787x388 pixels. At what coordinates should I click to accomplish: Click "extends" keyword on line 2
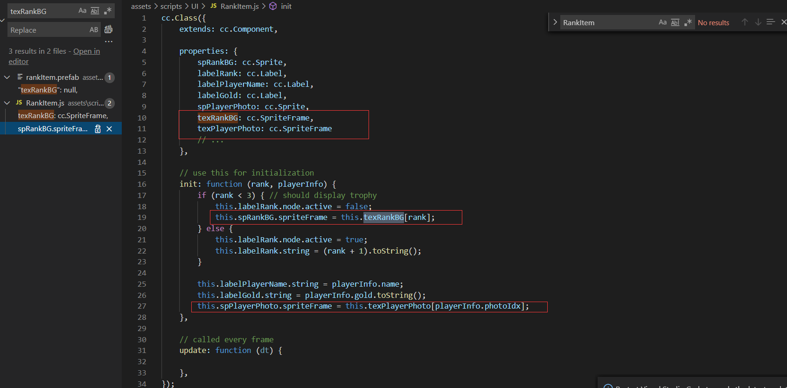195,29
